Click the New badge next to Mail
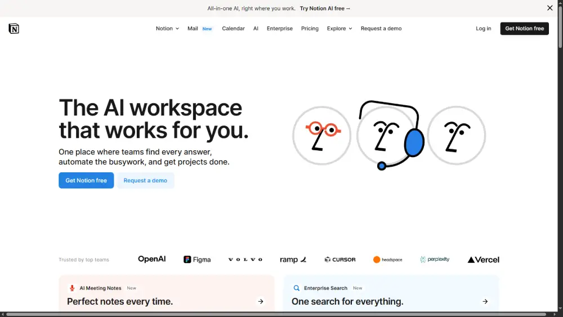 pyautogui.click(x=207, y=29)
